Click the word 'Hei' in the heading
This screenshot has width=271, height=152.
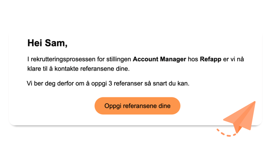35,43
